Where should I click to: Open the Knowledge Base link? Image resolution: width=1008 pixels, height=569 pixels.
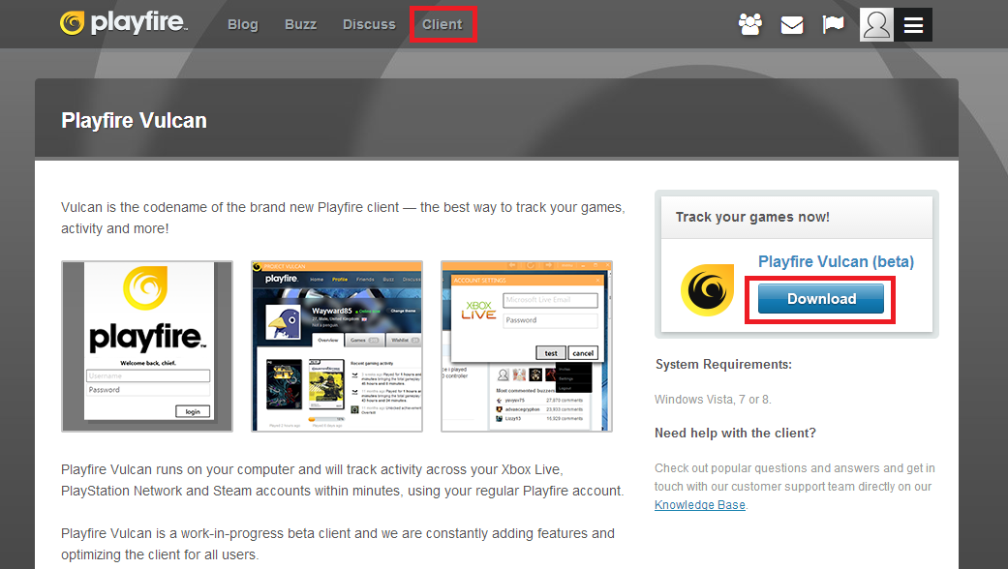[x=699, y=505]
